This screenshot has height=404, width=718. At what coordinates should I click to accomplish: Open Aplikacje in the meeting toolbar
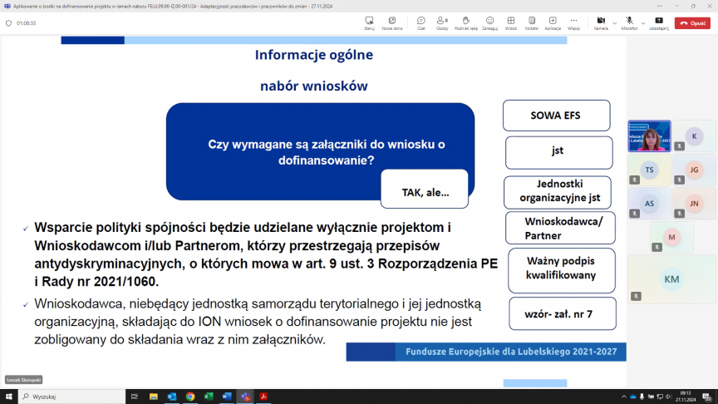(x=553, y=23)
